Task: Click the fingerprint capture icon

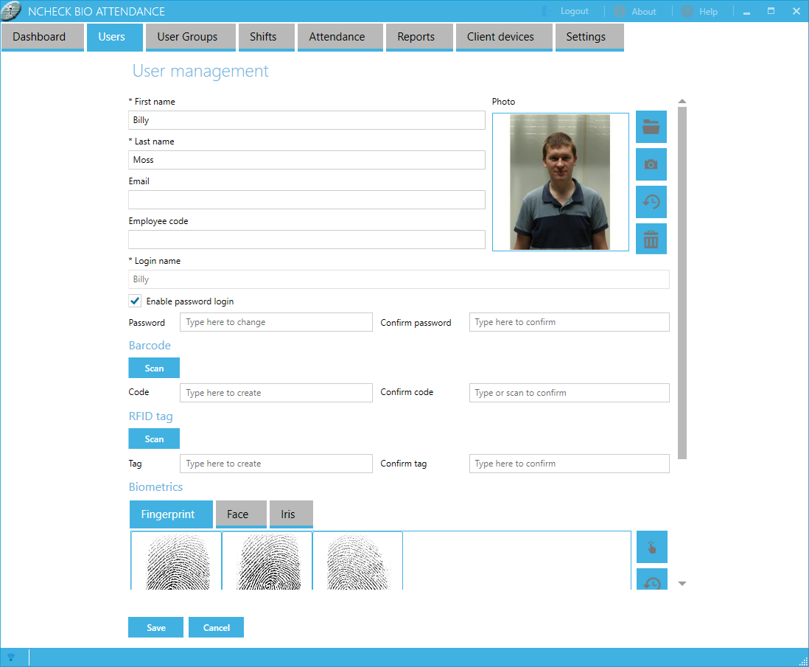Action: click(651, 547)
